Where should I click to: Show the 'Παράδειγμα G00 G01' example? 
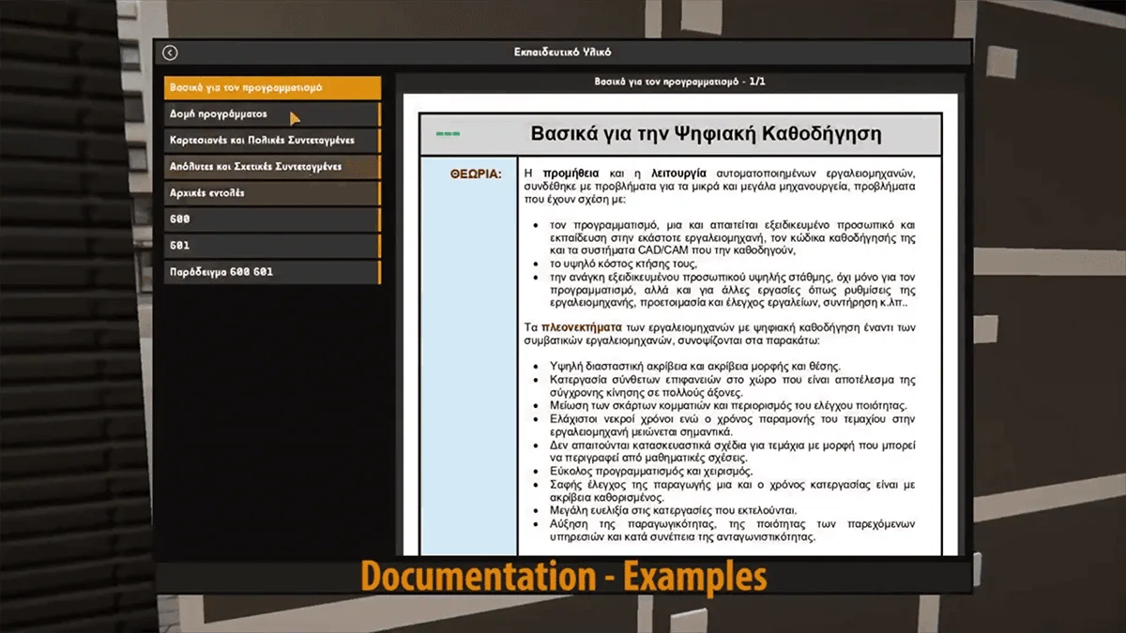click(x=273, y=272)
